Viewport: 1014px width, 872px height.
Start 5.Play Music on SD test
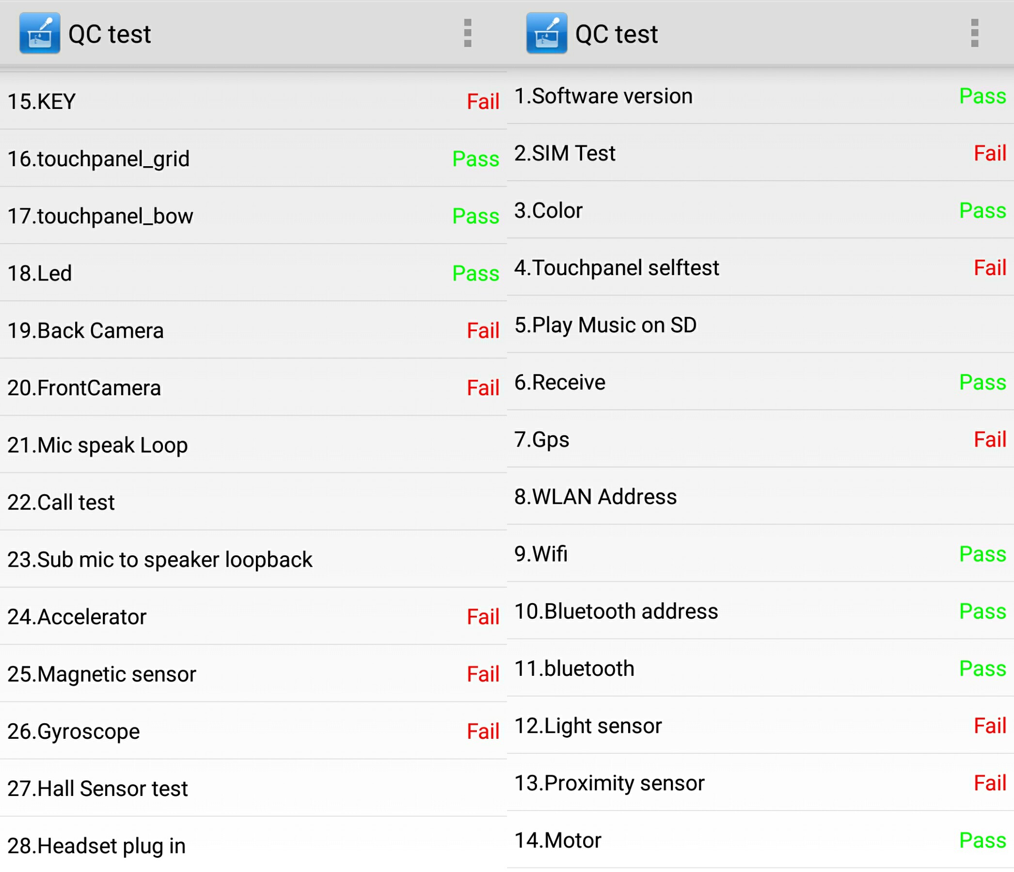[x=760, y=324]
